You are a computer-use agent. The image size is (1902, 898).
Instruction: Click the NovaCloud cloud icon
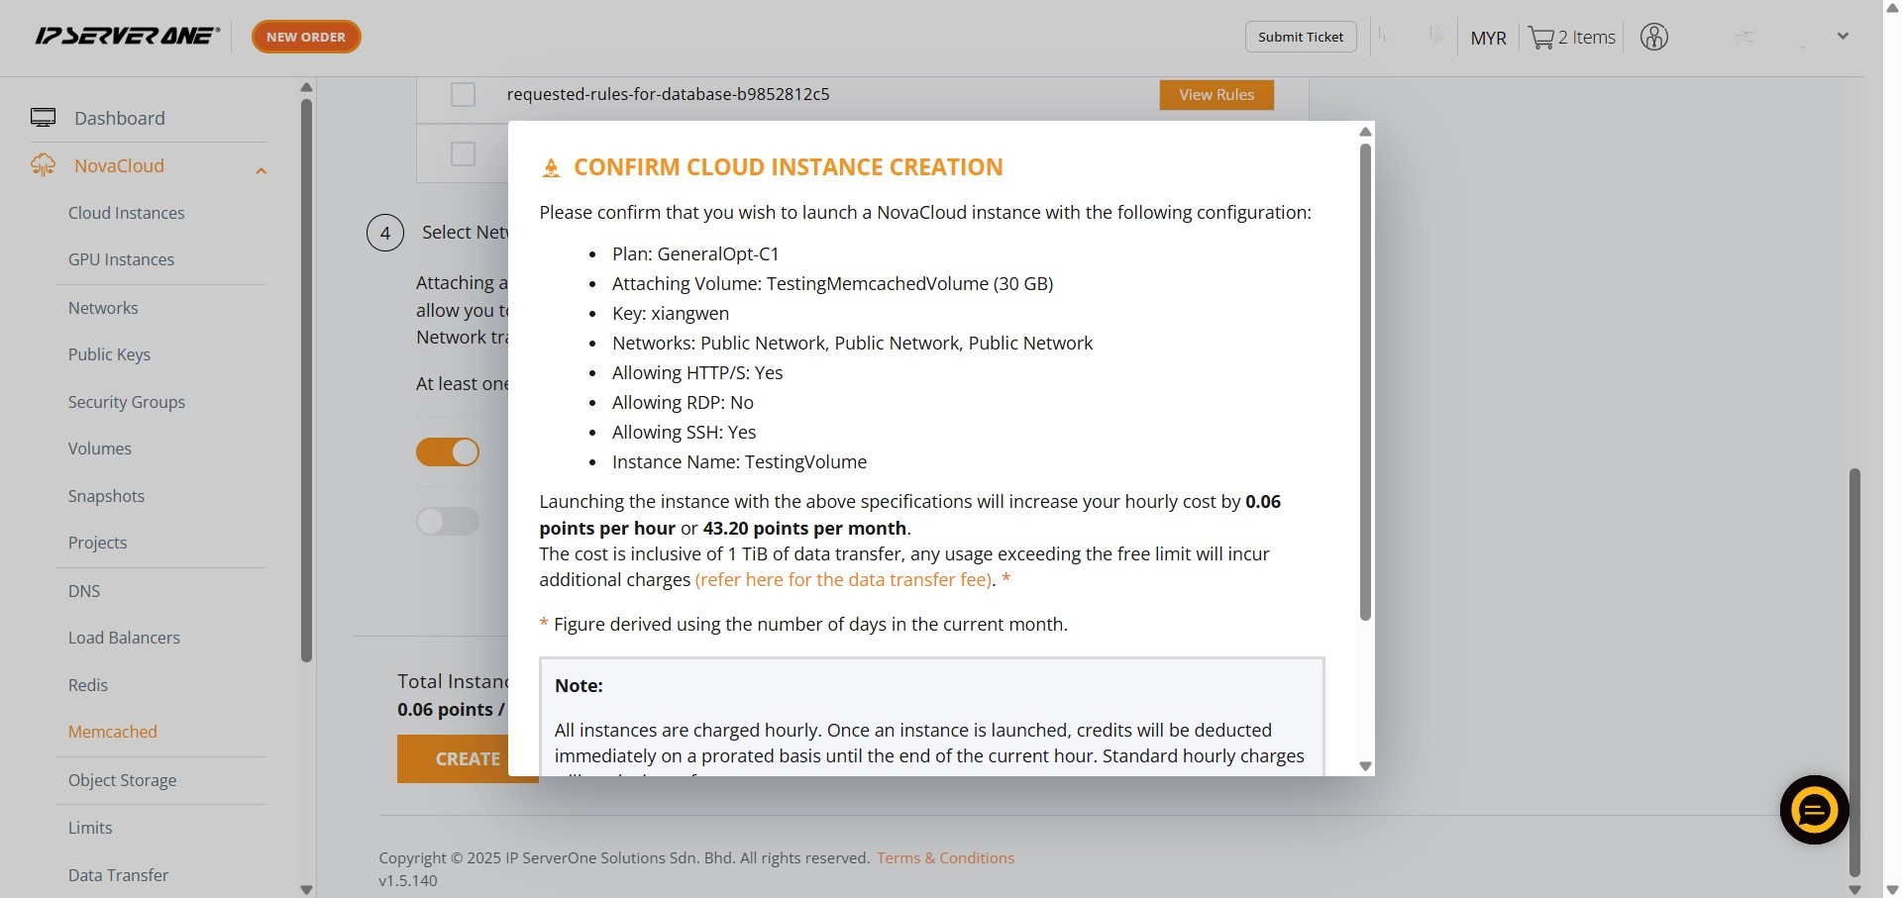[43, 165]
